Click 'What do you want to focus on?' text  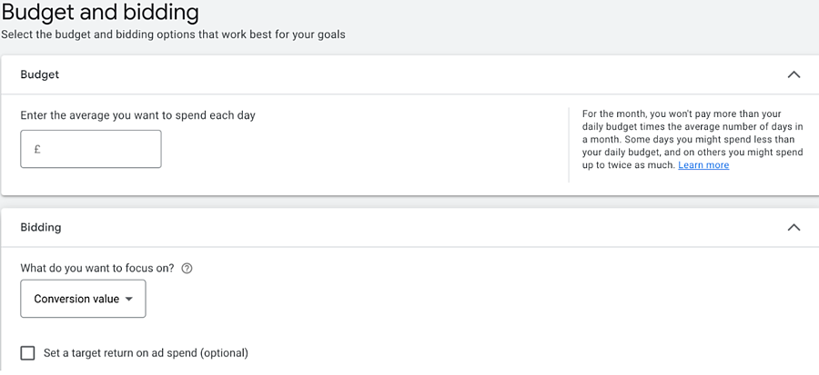tap(97, 269)
